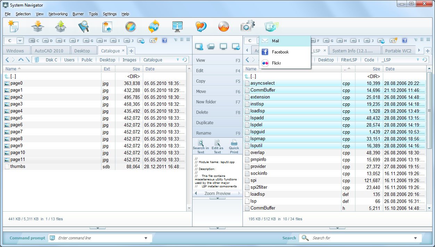Open the Burner menu

(78, 14)
